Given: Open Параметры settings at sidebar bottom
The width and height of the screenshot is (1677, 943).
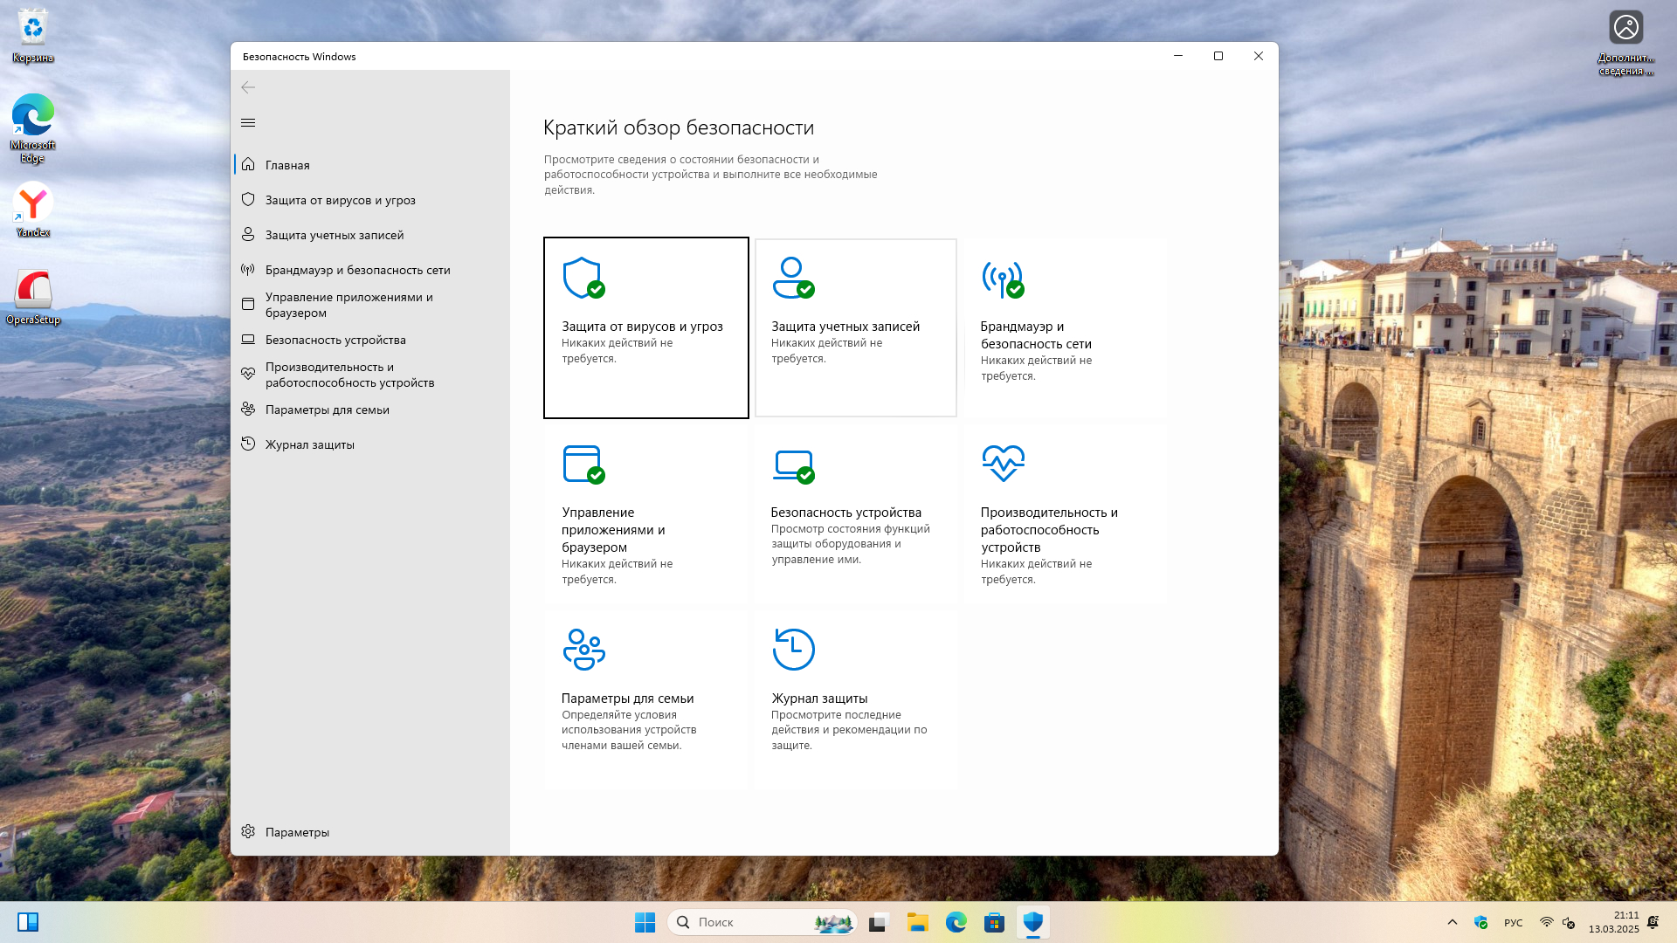Looking at the screenshot, I should click(297, 832).
